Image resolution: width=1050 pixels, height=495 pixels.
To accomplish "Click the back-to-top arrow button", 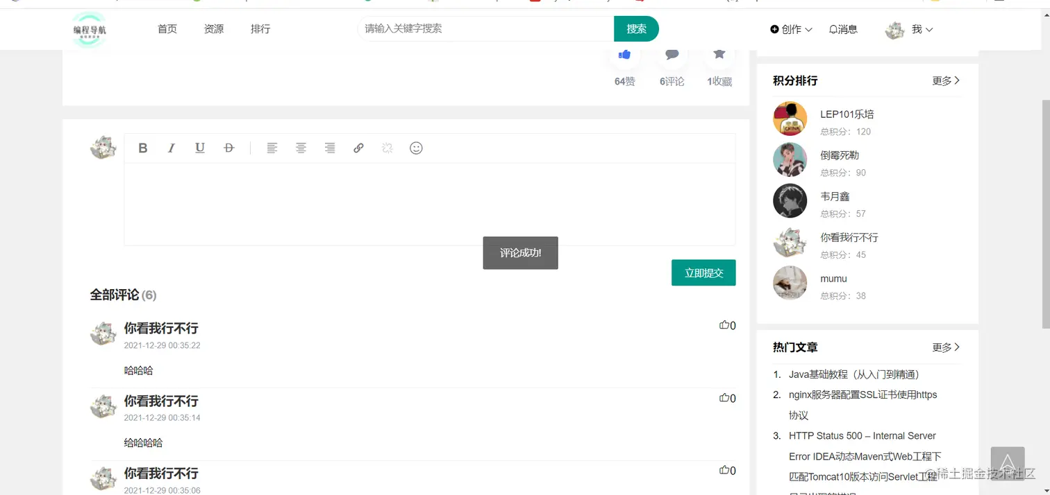I will tap(1008, 463).
